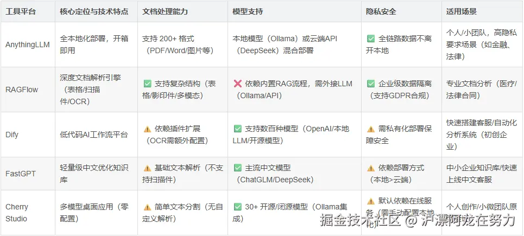Click warning icon beside 基础文本解析 in FastGPT row
524x236 pixels.
pyautogui.click(x=147, y=168)
